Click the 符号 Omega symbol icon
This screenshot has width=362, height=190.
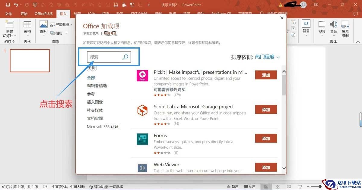[306, 24]
